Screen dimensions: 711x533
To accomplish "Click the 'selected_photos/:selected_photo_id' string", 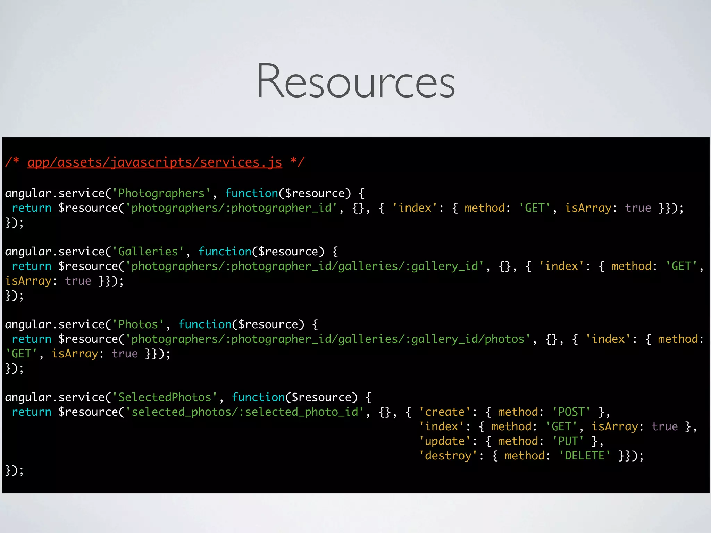I will [244, 412].
